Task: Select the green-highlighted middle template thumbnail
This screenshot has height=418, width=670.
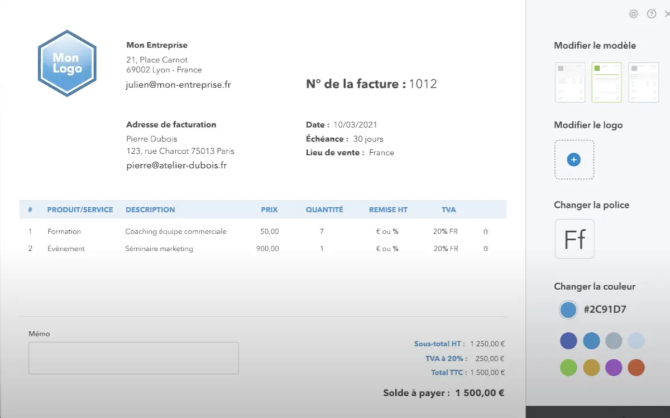Action: [x=606, y=82]
